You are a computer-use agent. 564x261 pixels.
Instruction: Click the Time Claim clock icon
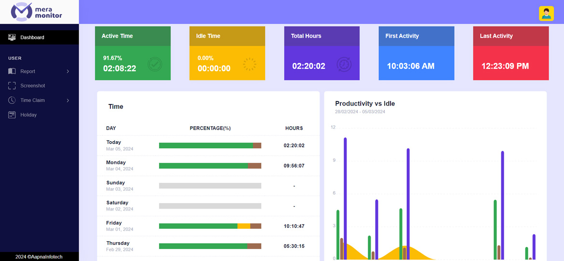[12, 100]
